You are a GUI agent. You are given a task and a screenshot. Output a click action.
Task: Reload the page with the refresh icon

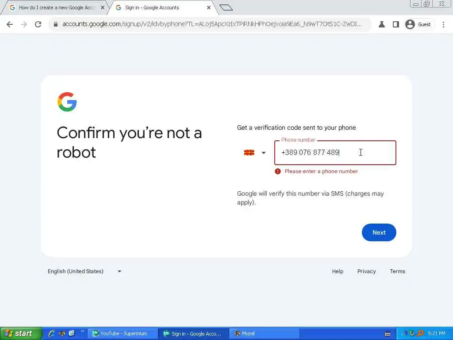click(x=38, y=24)
